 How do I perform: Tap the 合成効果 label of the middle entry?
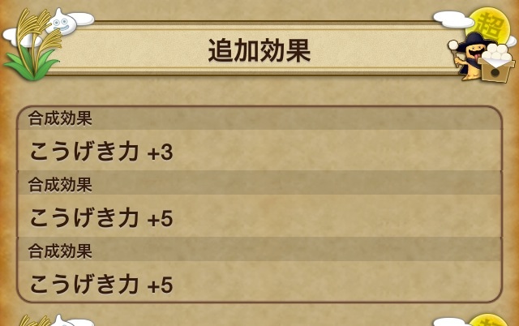click(60, 184)
